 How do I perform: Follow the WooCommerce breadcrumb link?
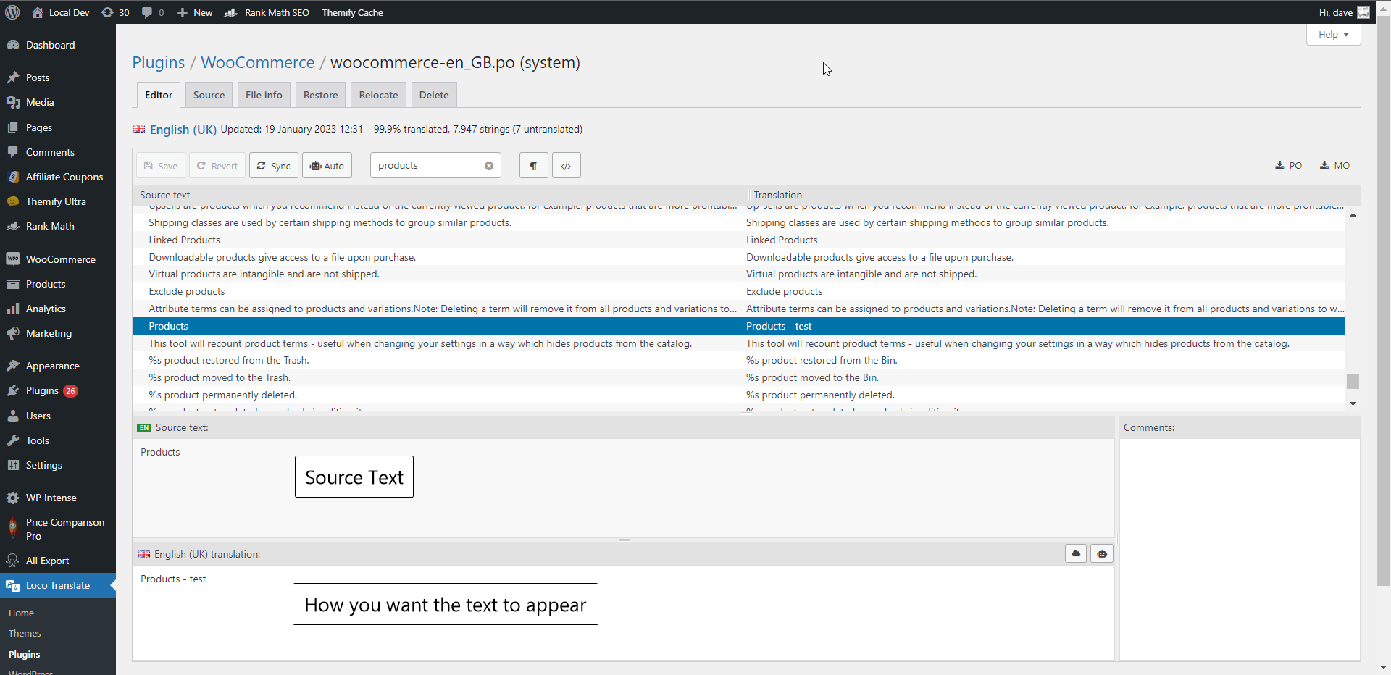click(258, 62)
